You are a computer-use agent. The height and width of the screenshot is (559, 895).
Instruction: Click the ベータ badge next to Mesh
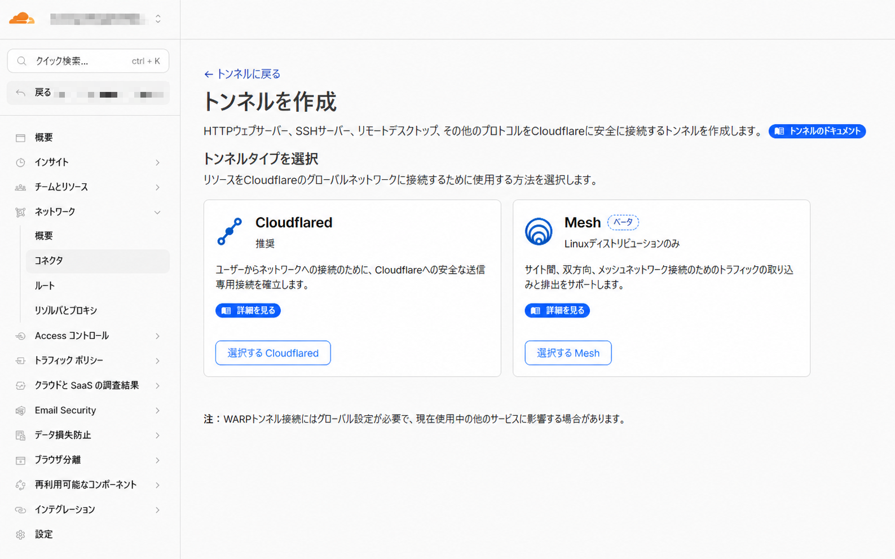623,222
